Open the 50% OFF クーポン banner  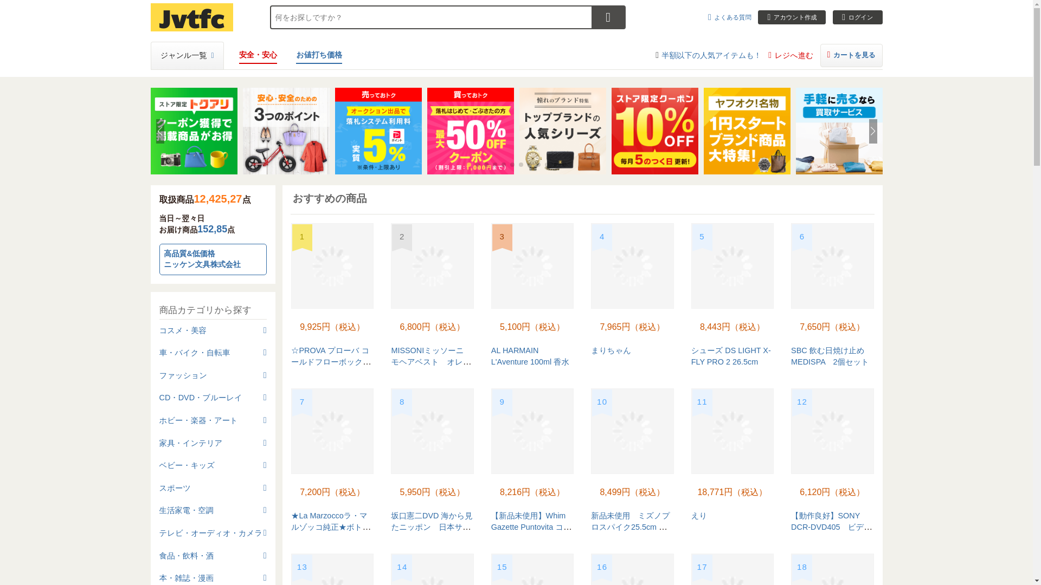click(470, 131)
